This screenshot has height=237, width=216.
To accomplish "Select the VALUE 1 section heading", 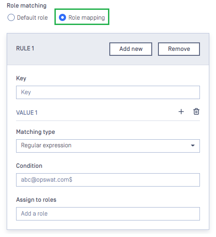I will click(27, 112).
